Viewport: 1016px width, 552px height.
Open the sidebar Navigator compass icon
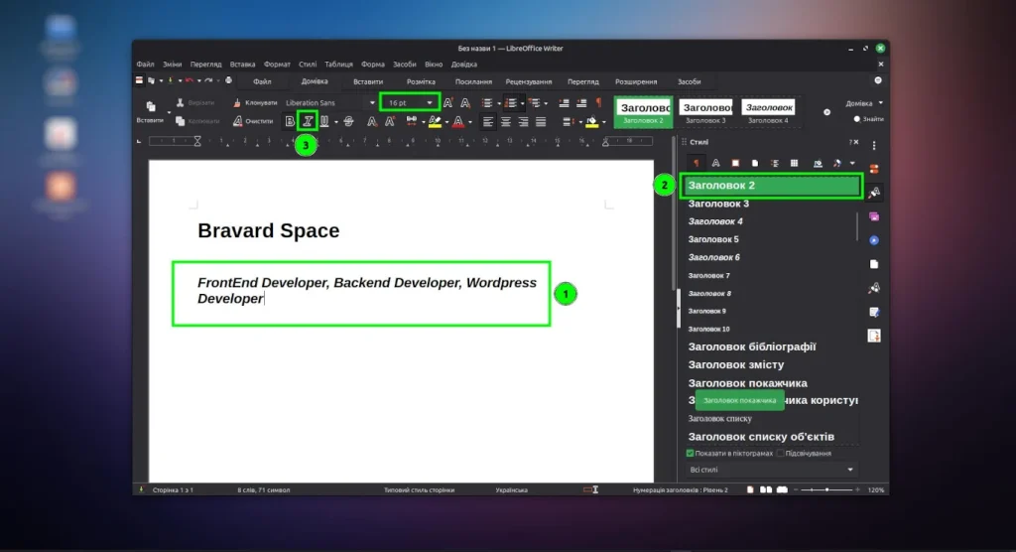(x=874, y=240)
